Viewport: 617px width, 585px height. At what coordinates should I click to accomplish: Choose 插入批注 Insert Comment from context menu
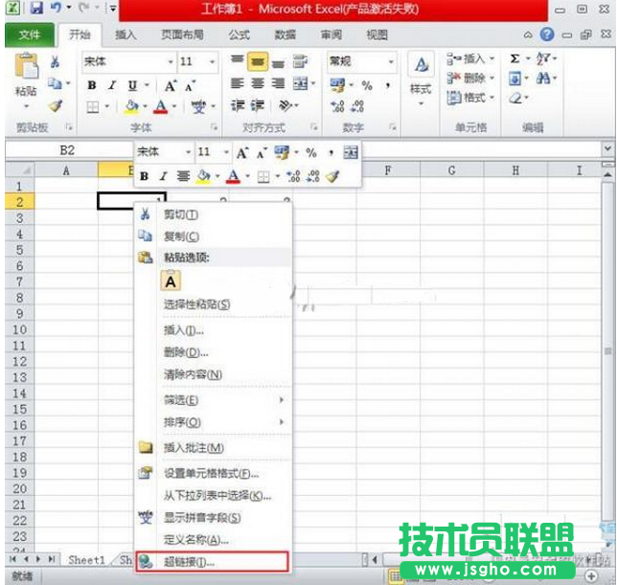(213, 448)
